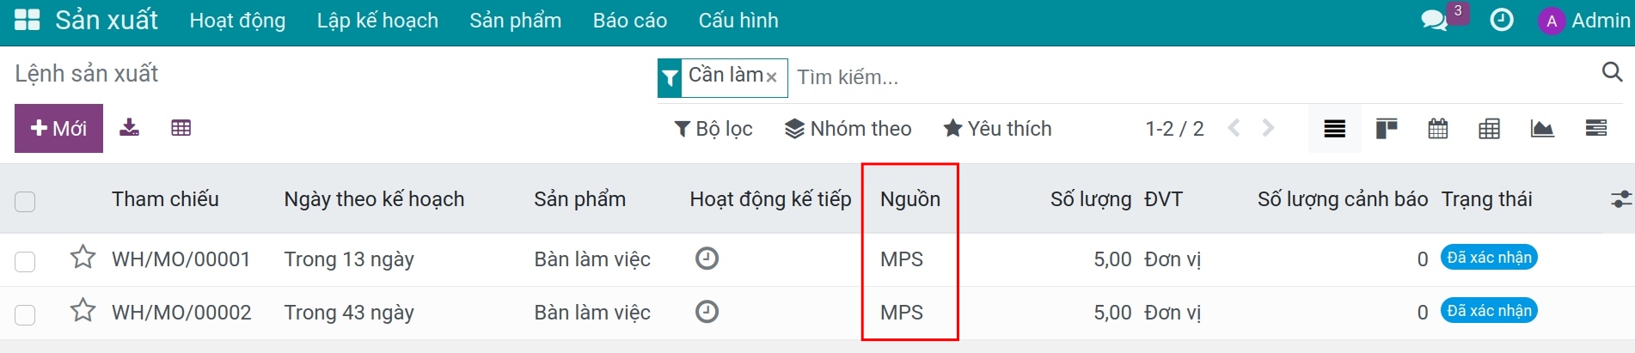Click the MPS source in WH/MO/00002 row
Screen dimensions: 1635x353
tap(902, 313)
